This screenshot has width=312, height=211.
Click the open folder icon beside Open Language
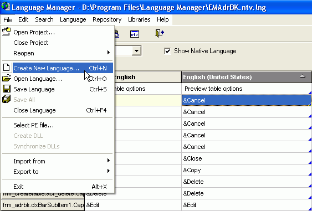[6, 78]
